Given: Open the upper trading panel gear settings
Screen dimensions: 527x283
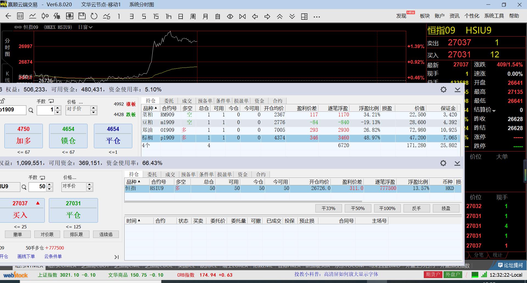Looking at the screenshot, I should pos(443,90).
